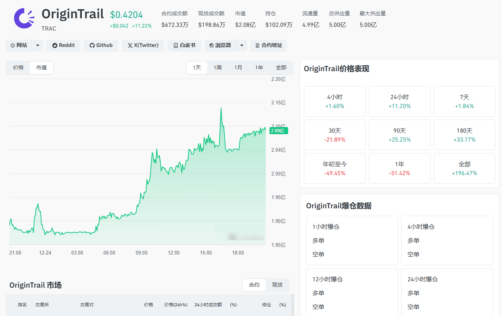Open the 白皮书 whitepaper button
Image resolution: width=502 pixels, height=316 pixels.
[184, 45]
